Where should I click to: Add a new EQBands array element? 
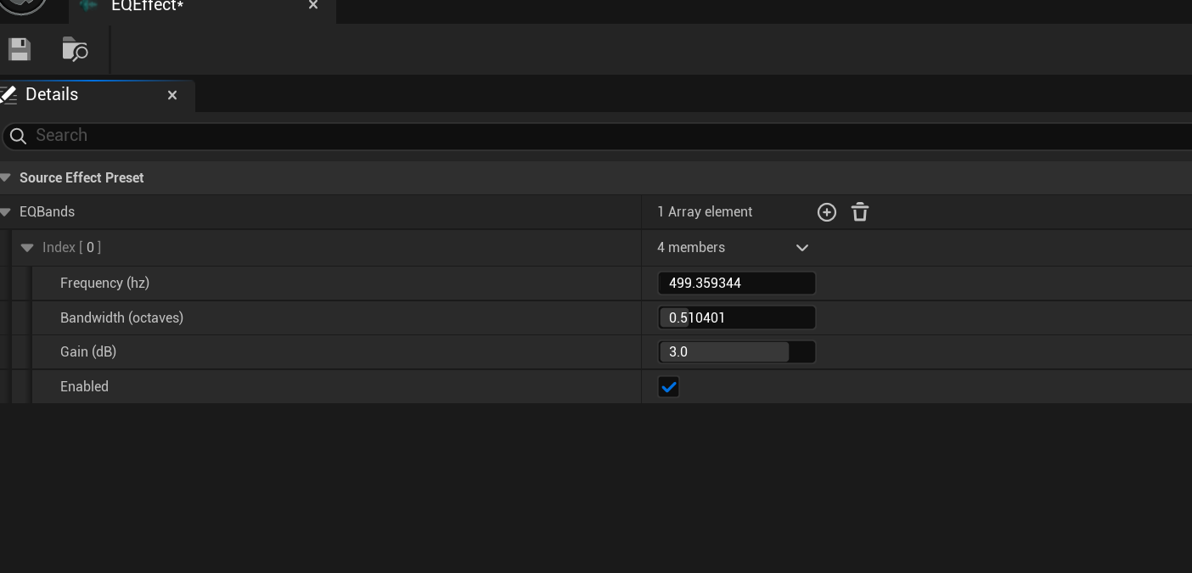pos(826,212)
